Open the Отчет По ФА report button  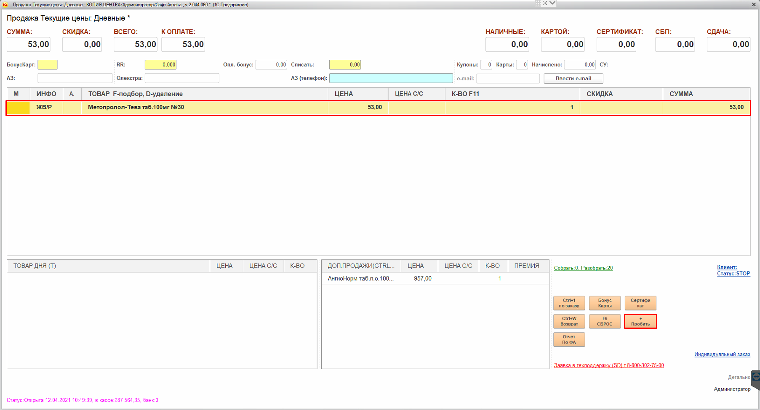tap(569, 339)
